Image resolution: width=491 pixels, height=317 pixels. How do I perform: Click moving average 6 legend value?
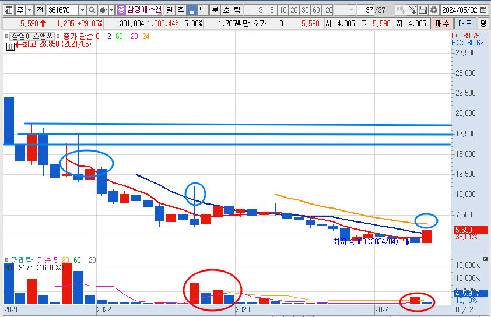click(x=97, y=37)
